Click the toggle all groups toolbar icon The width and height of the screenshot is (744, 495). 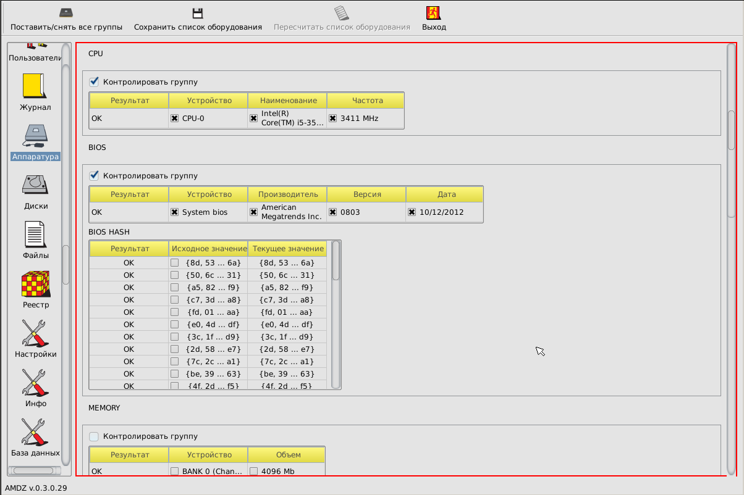click(x=66, y=13)
